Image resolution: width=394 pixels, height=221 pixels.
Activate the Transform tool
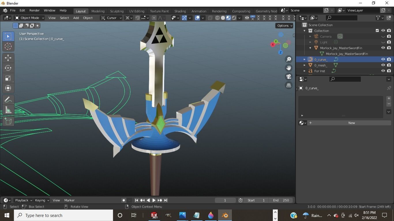(x=8, y=88)
